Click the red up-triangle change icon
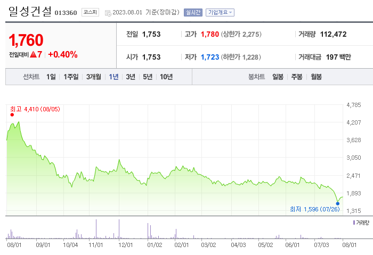The height and width of the screenshot is (255, 373). (x=33, y=54)
